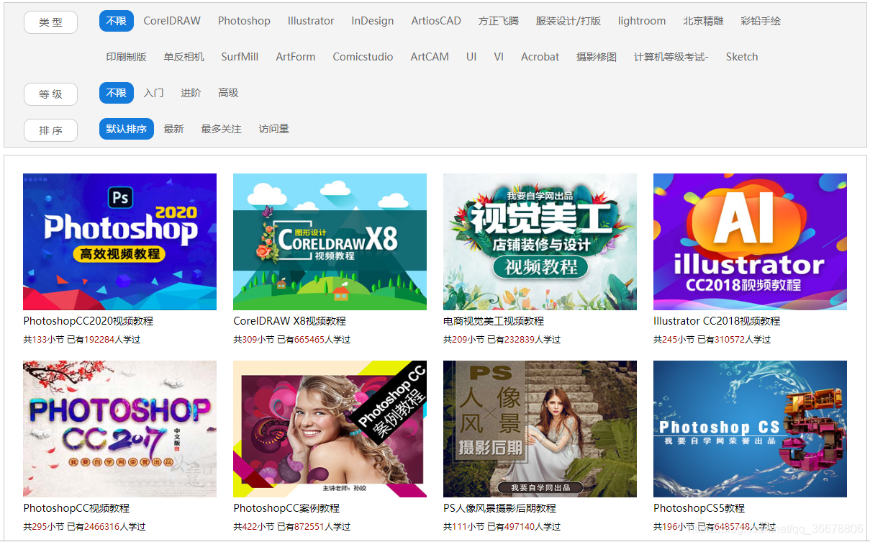Filter by 入门 level
This screenshot has height=542, width=870.
(x=153, y=93)
